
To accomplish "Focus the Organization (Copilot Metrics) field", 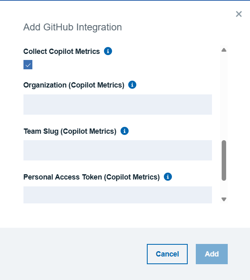I will point(117,105).
